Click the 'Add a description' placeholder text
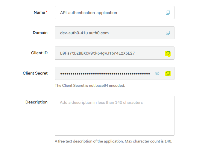 point(101,102)
